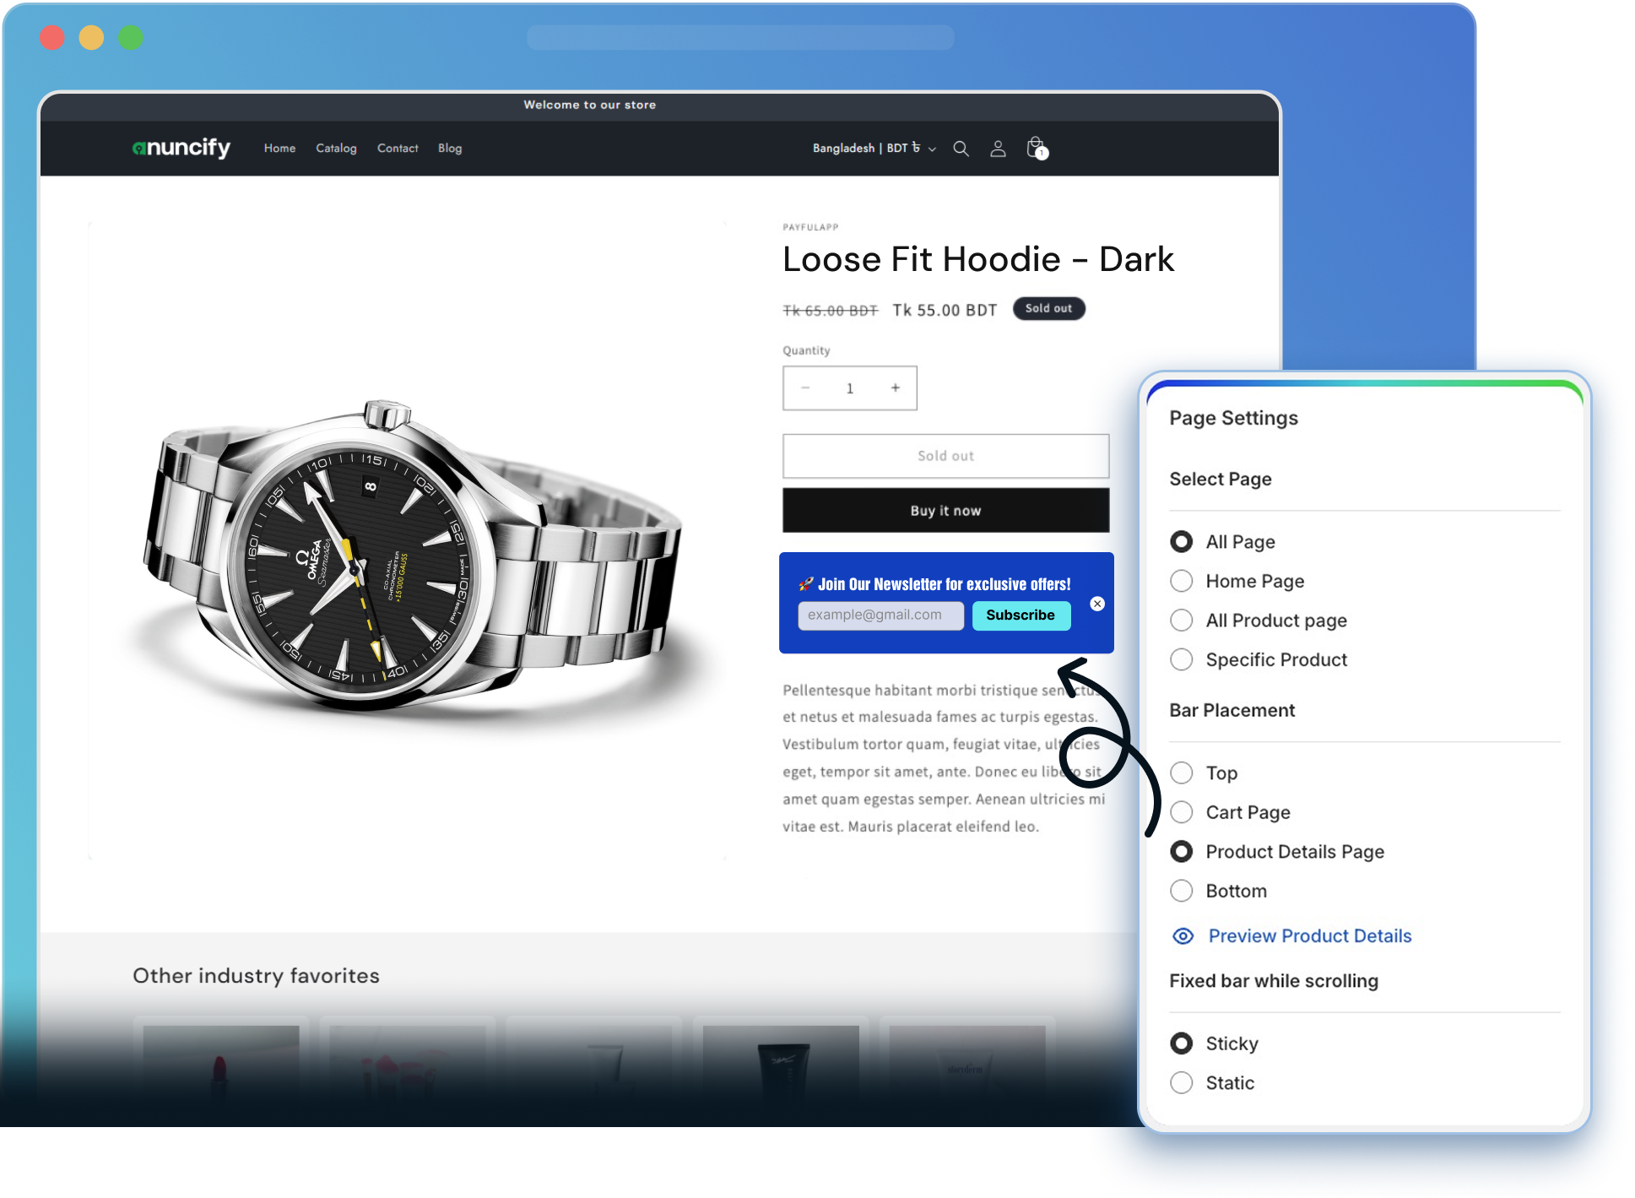This screenshot has width=1635, height=1198.
Task: Dismiss the newsletter bar with the X
Action: 1097,604
